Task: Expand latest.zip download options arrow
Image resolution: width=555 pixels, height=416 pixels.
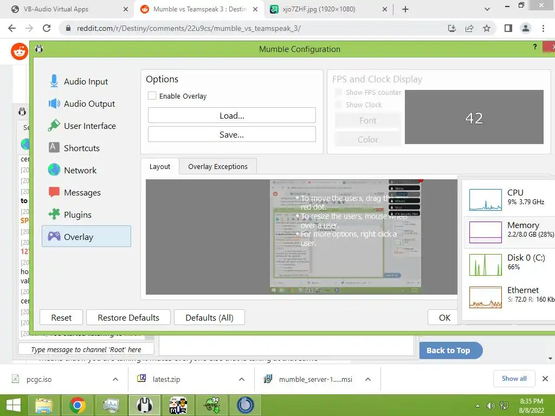Action: tap(242, 379)
